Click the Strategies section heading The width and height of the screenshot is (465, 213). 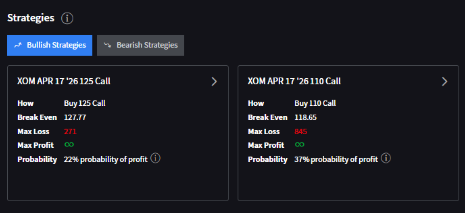(31, 18)
